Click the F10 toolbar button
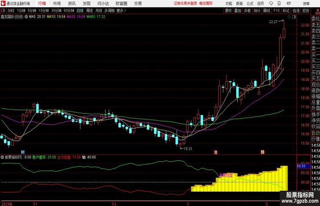The width and height of the screenshot is (320, 206). pyautogui.click(x=276, y=11)
